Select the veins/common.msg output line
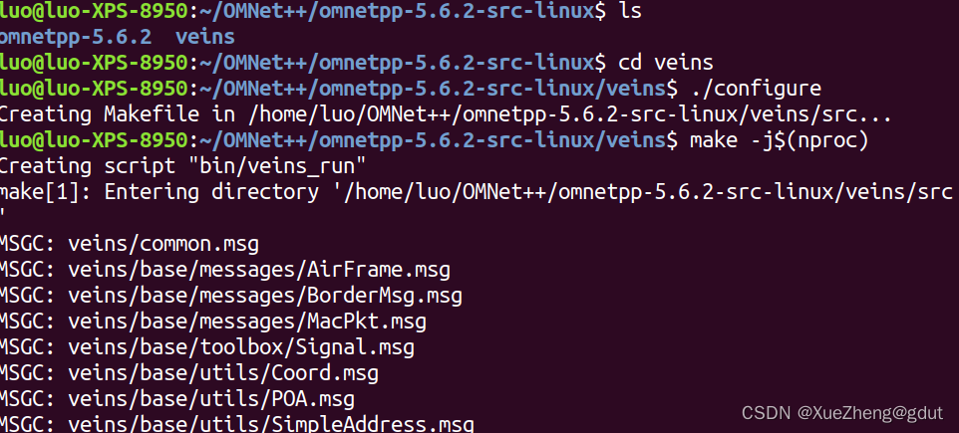The height and width of the screenshot is (433, 959). [160, 243]
